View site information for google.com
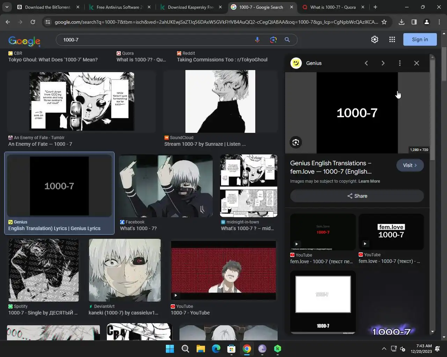 pyautogui.click(x=48, y=22)
